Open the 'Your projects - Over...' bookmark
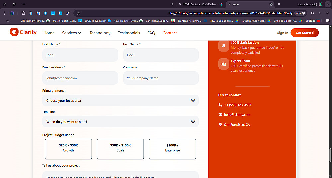Screen dimensions: 332x178 (x=128, y=21)
